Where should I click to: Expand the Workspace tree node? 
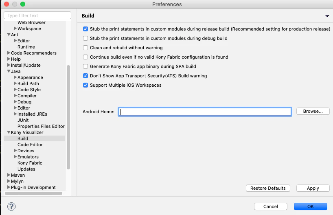15,28
